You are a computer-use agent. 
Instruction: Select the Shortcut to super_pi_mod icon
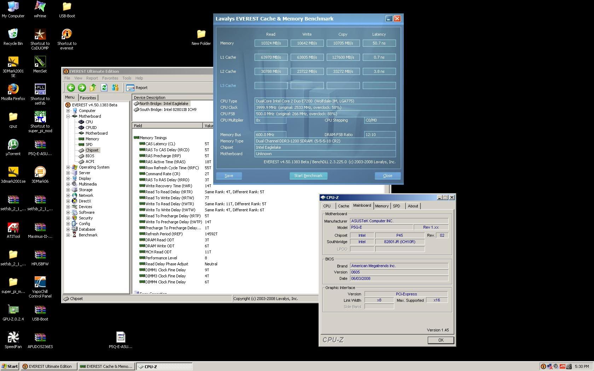[40, 122]
